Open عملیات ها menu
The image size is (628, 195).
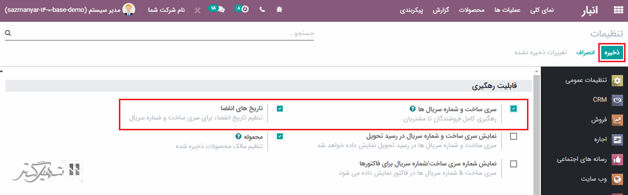tap(507, 10)
